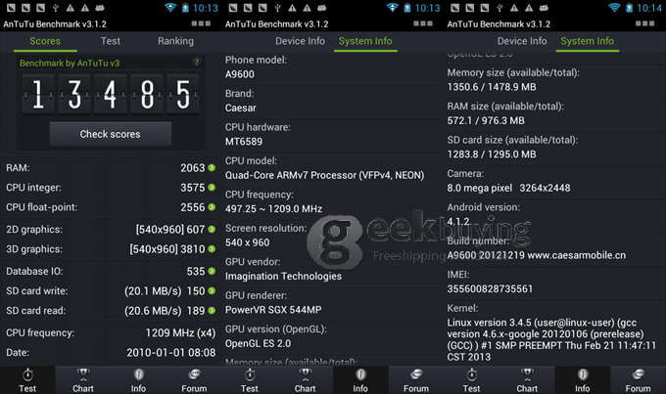Select the phone model value A9600

(x=240, y=74)
